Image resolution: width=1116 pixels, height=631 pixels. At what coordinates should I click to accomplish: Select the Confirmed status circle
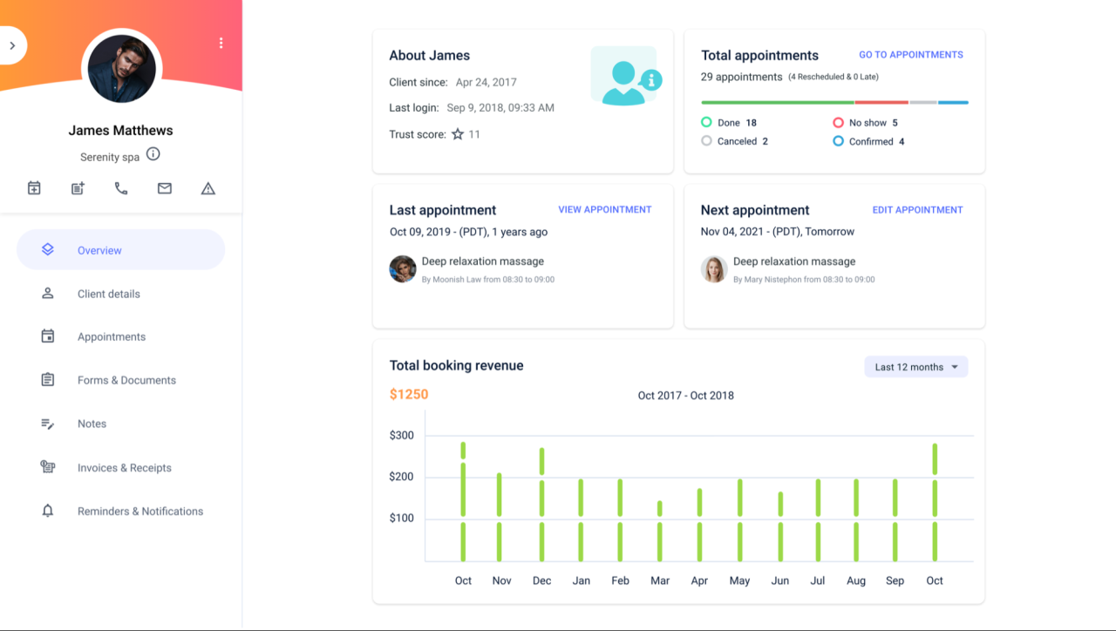838,141
